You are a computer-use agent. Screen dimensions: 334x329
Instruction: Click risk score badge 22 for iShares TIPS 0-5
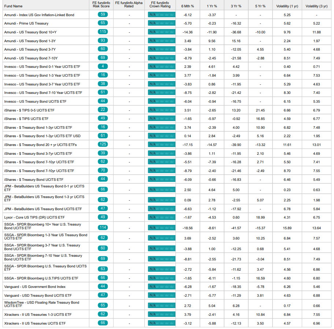(103, 110)
